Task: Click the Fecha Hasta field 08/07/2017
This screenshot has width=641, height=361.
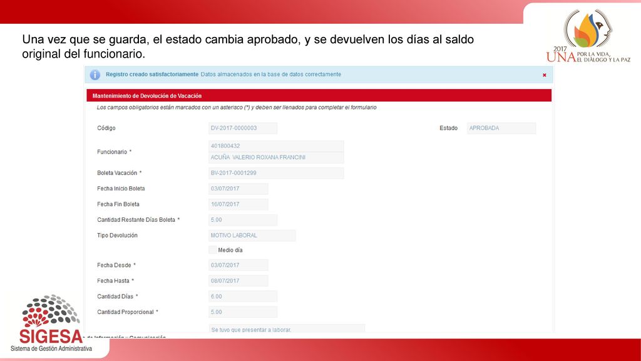Action: click(238, 281)
